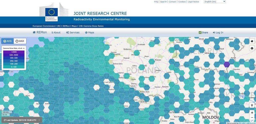The image size is (256, 124).
Task: Switch to MAX dose rate option
Action: pos(20,41)
